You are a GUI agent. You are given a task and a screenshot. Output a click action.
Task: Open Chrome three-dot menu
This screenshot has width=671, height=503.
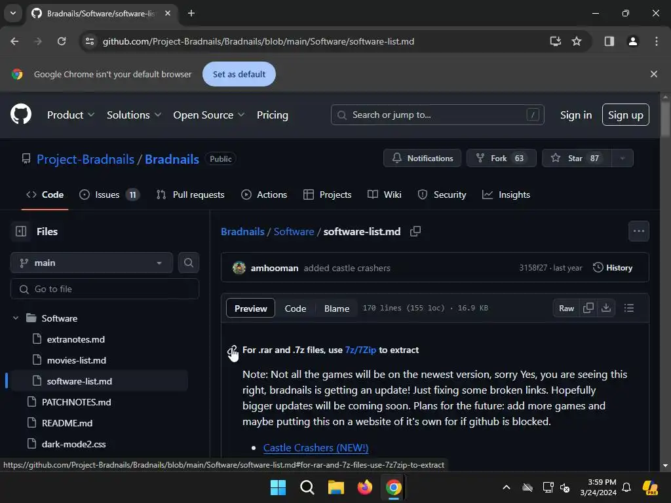656,41
